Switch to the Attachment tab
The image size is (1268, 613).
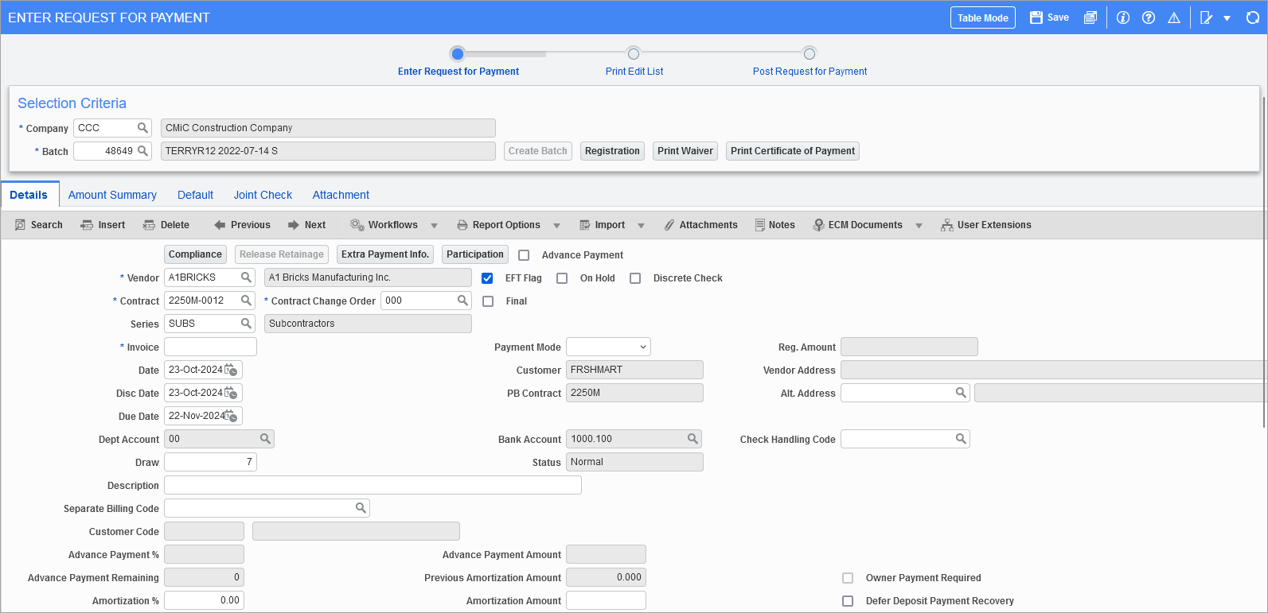tap(341, 195)
